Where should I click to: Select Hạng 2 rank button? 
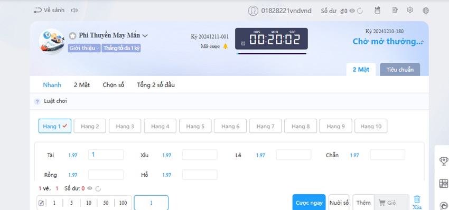[x=90, y=126]
